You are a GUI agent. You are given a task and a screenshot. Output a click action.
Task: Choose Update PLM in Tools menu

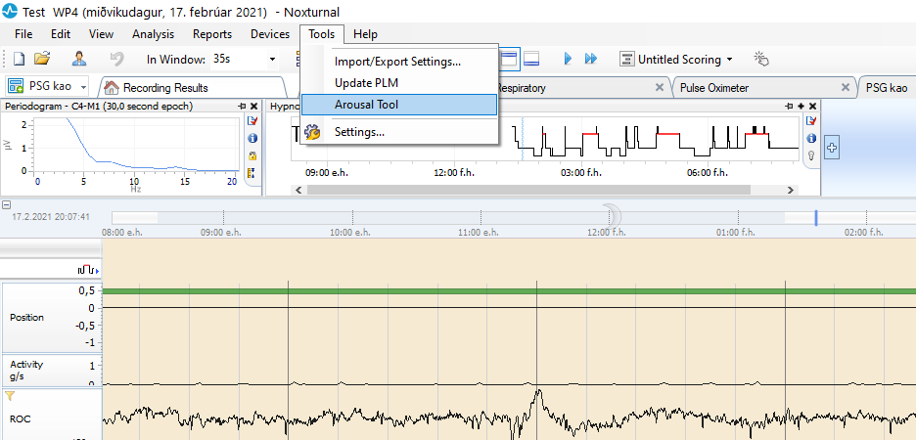[366, 83]
